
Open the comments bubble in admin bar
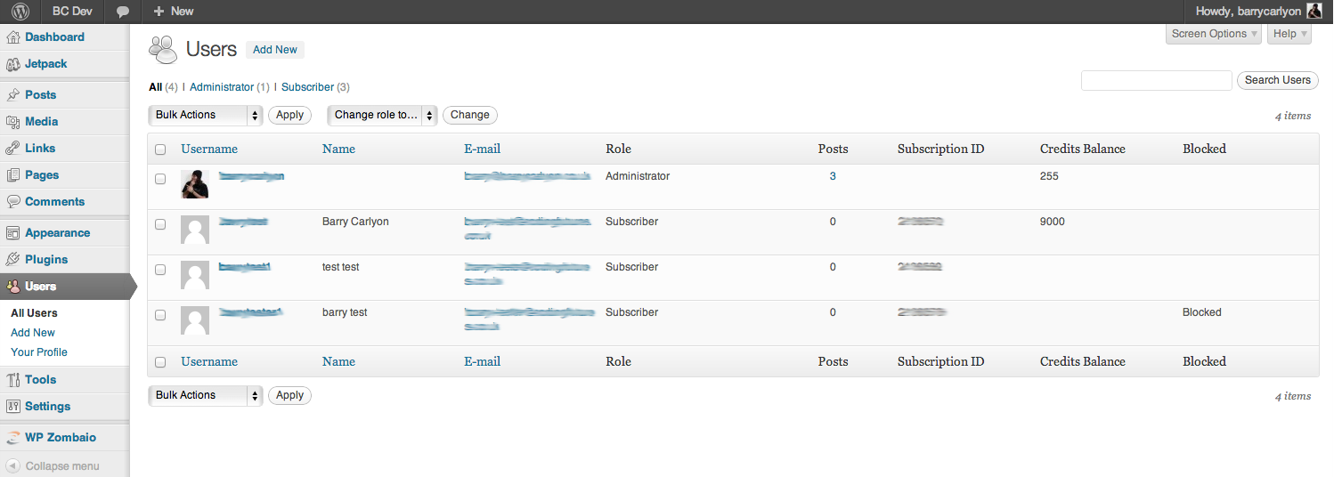pyautogui.click(x=123, y=12)
